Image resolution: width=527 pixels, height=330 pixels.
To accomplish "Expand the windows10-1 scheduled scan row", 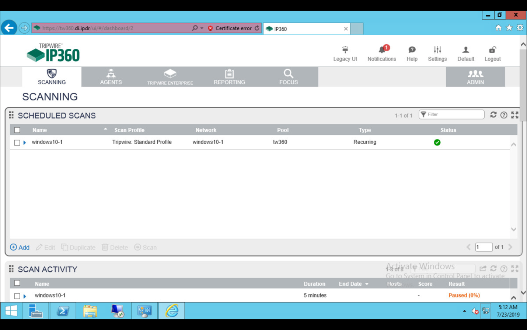I will 25,142.
